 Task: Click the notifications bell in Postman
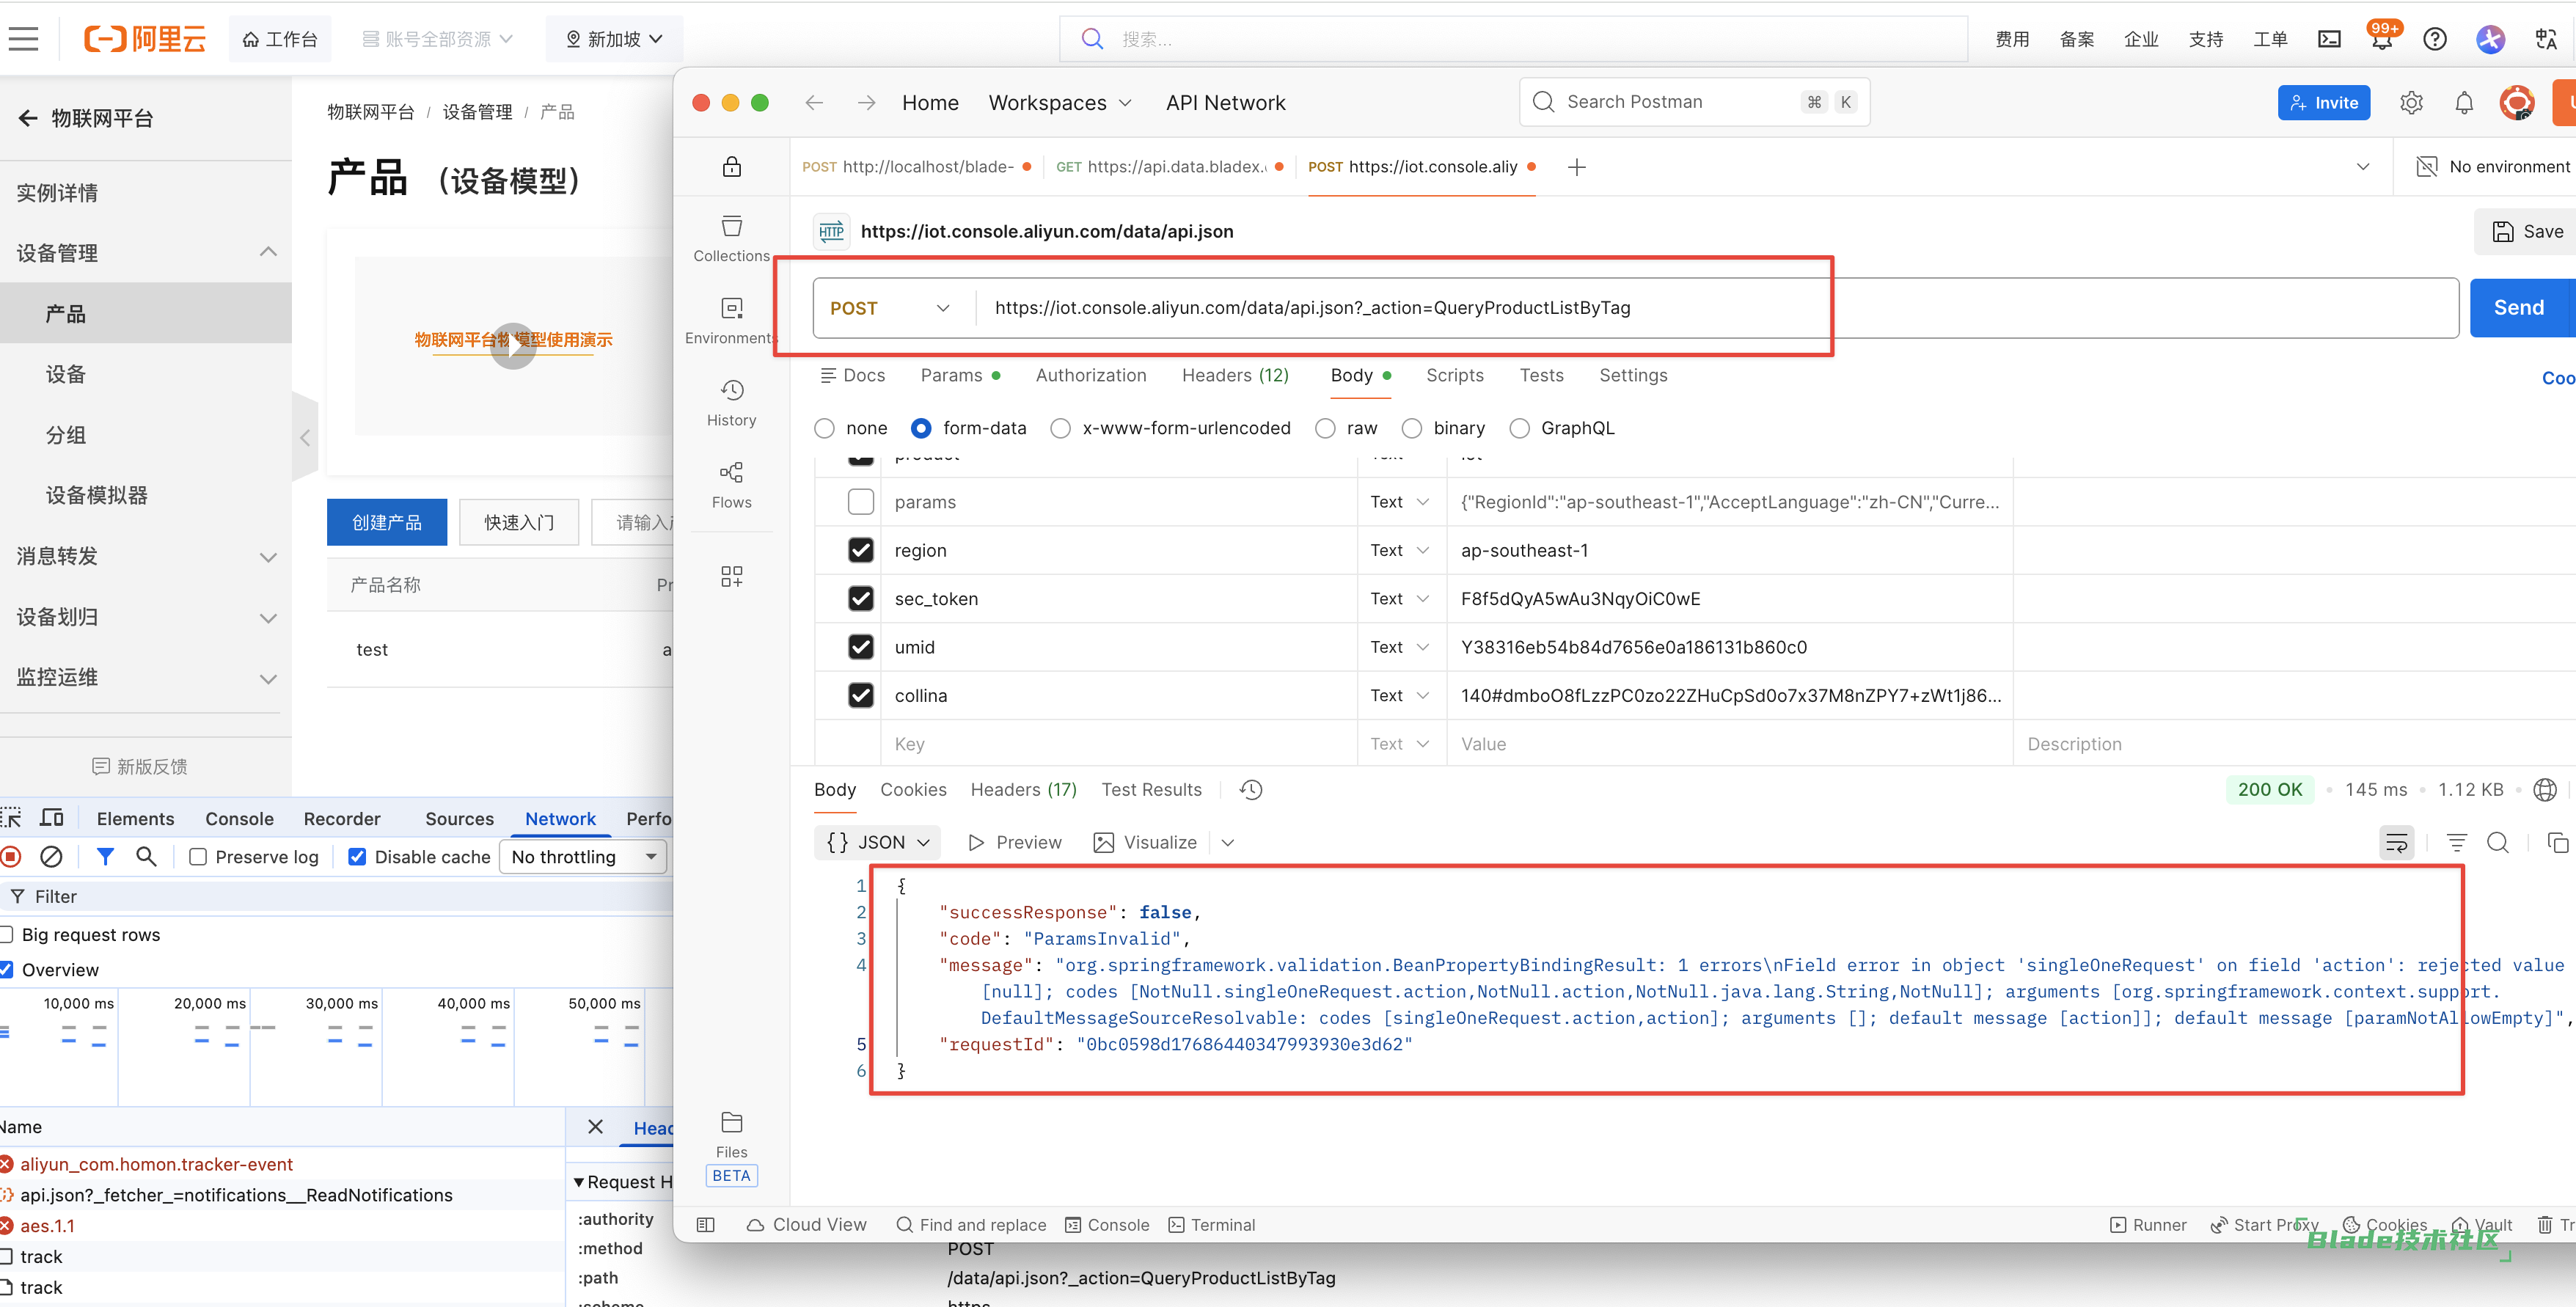point(2464,103)
